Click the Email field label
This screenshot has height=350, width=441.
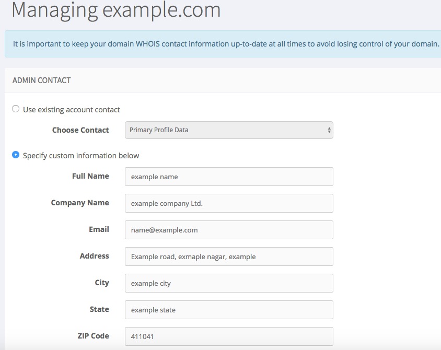(99, 229)
